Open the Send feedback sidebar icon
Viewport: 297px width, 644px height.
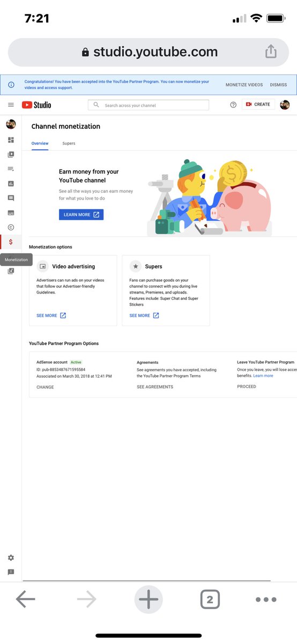11,572
